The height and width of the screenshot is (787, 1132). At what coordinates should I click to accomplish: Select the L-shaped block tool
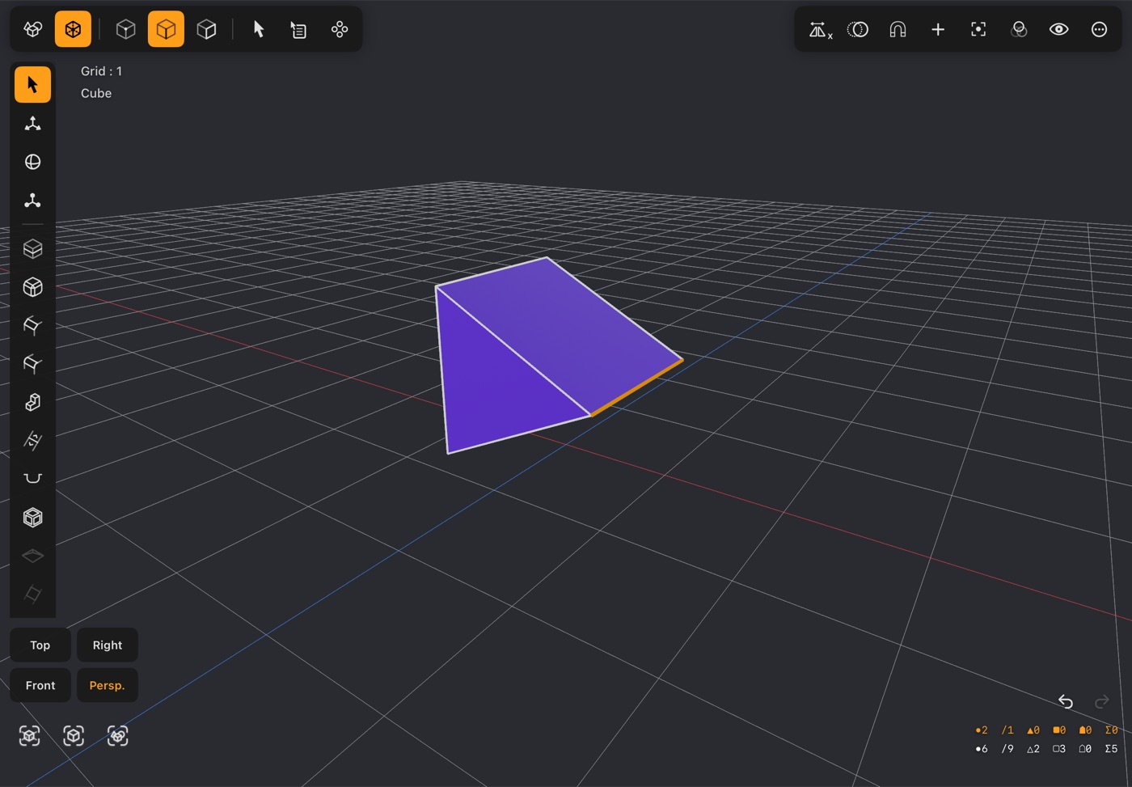tap(32, 402)
